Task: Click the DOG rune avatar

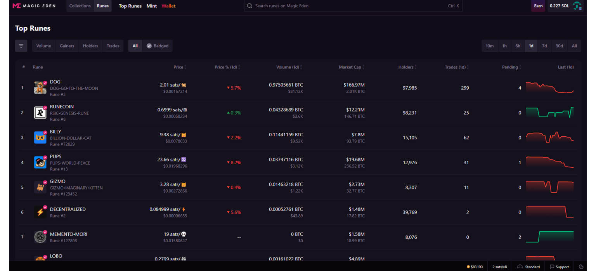Action: 40,88
